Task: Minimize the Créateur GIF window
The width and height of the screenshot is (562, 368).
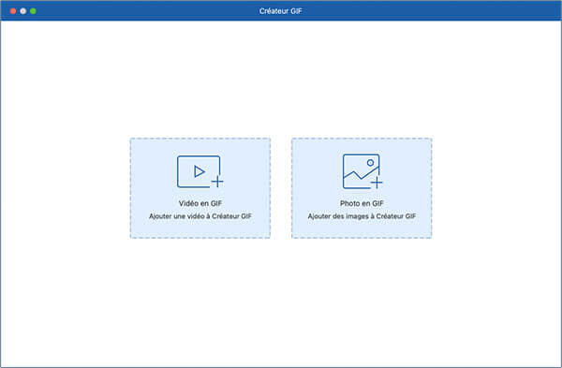Action: pos(22,11)
